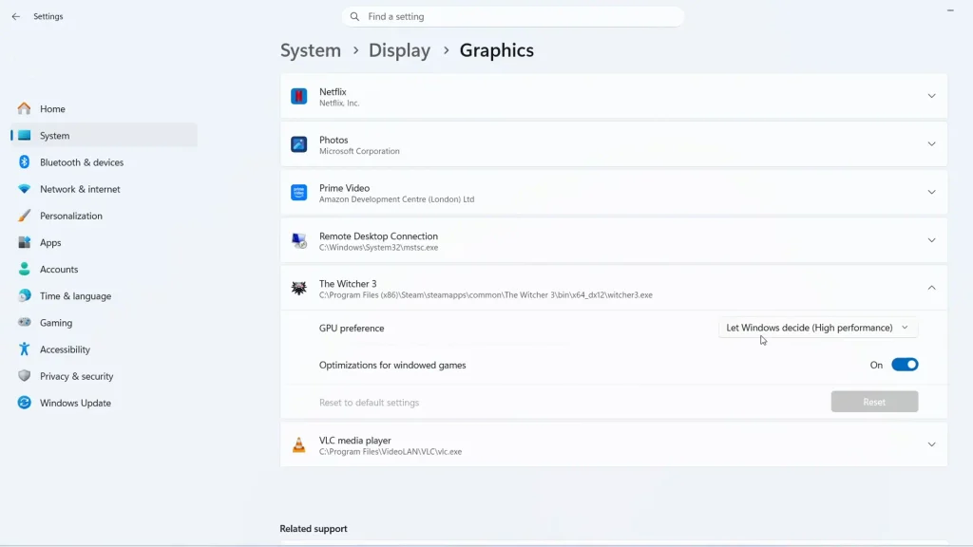Image resolution: width=973 pixels, height=547 pixels.
Task: Expand the Prime Video entry chevron
Action: pyautogui.click(x=931, y=192)
